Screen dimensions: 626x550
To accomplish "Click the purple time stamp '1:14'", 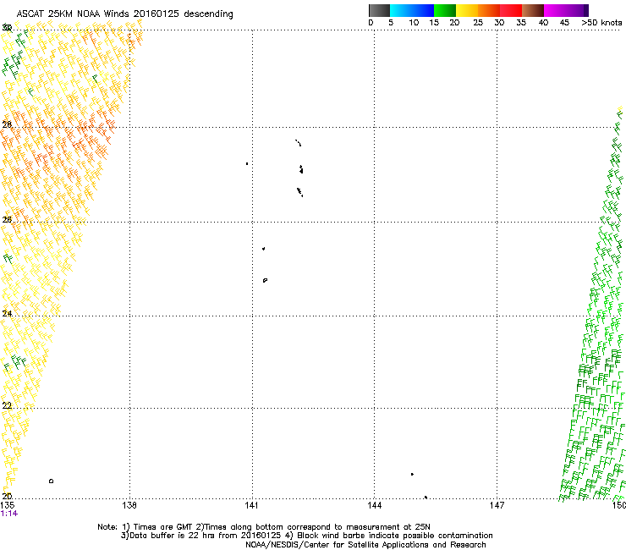I will (x=8, y=514).
